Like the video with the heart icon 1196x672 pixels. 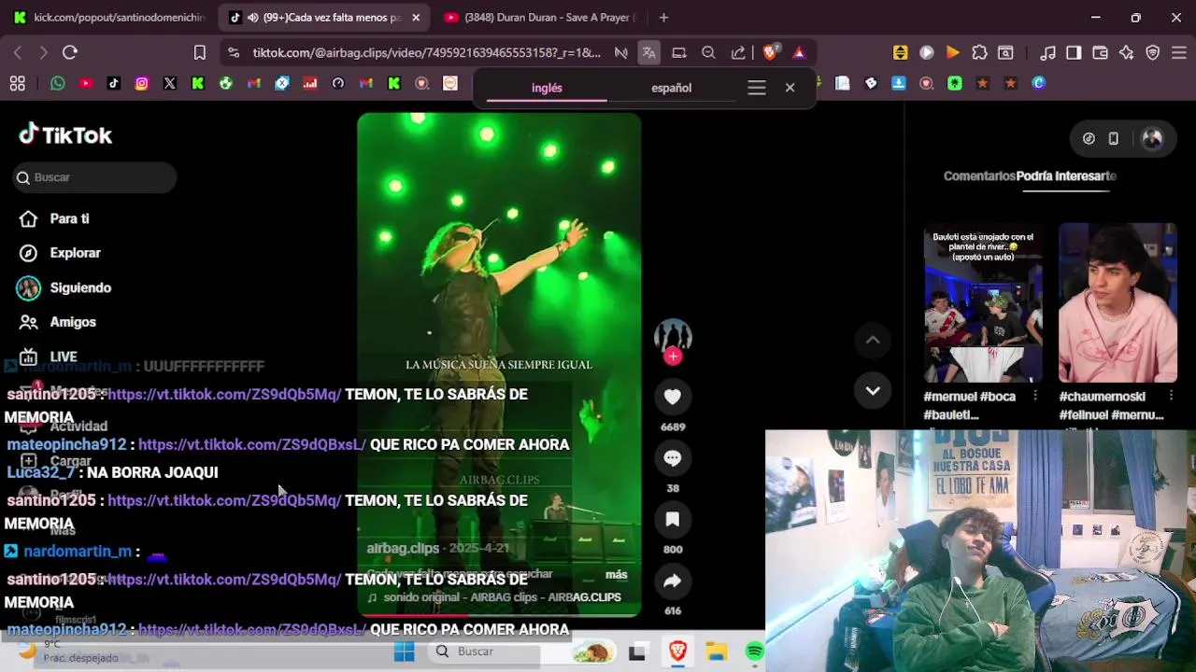coord(672,397)
